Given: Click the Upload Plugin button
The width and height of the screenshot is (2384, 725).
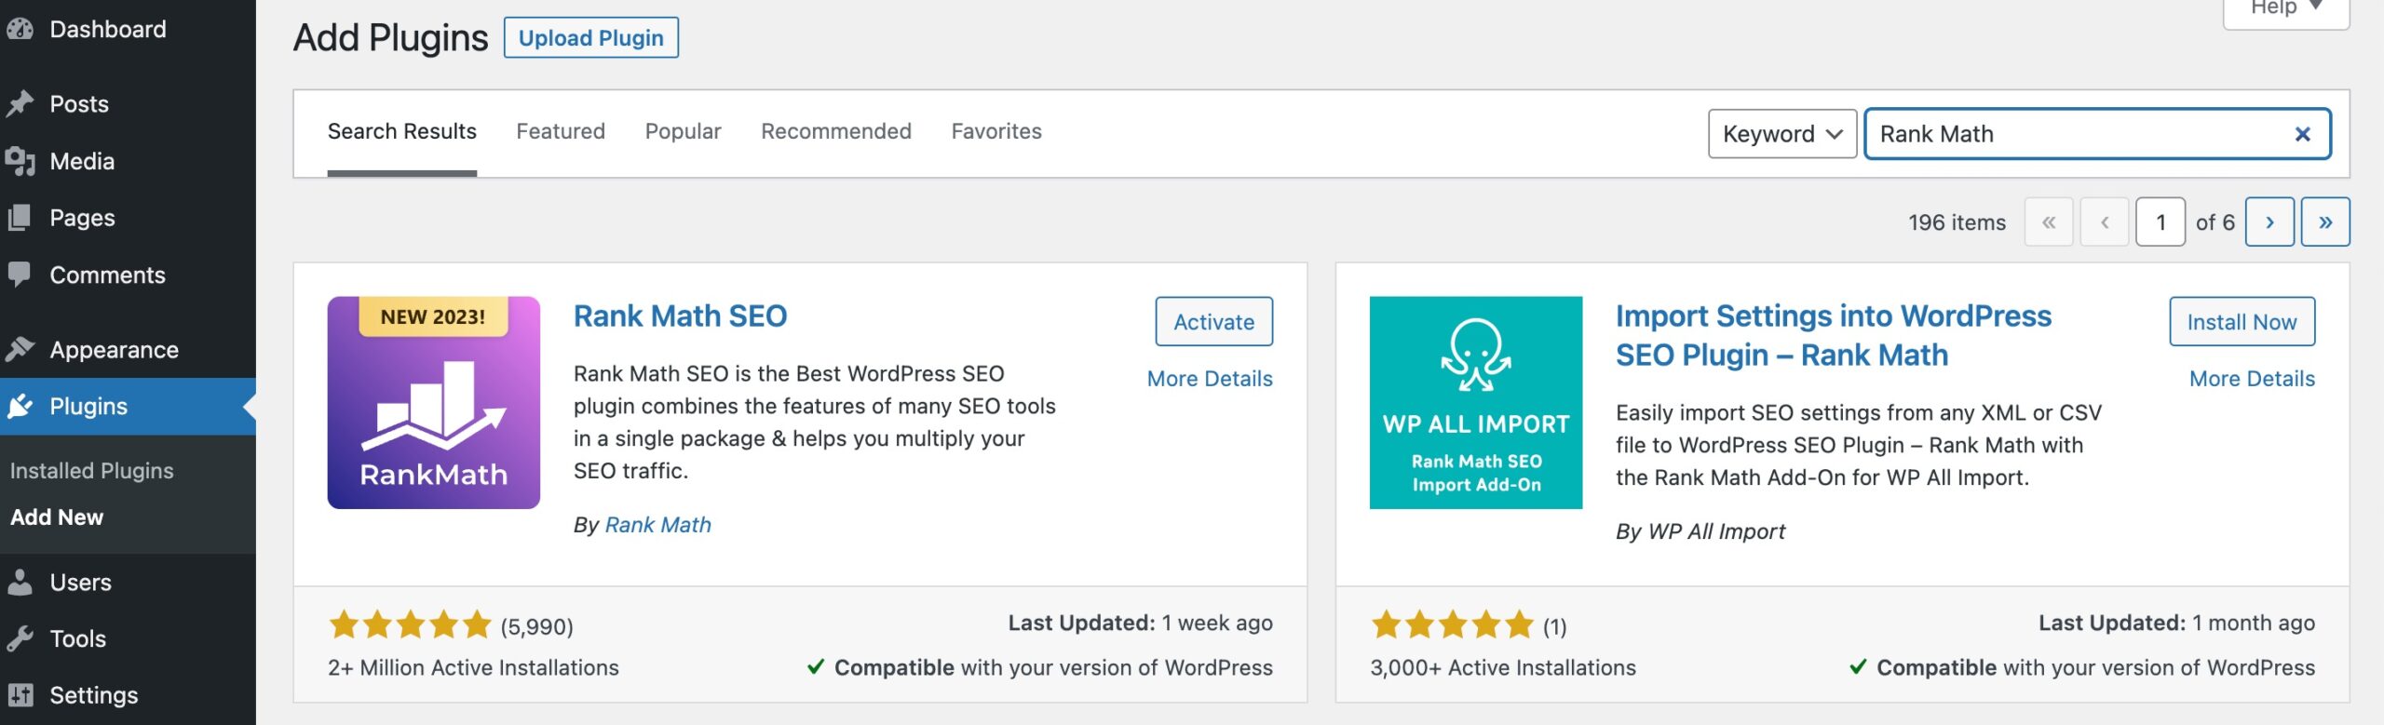Looking at the screenshot, I should coord(591,37).
